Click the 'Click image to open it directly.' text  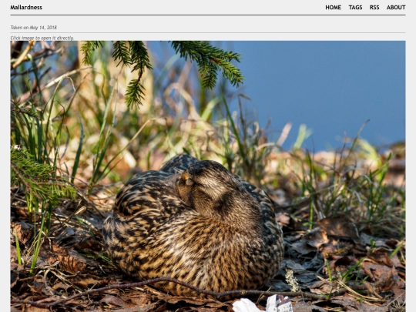[x=42, y=38]
